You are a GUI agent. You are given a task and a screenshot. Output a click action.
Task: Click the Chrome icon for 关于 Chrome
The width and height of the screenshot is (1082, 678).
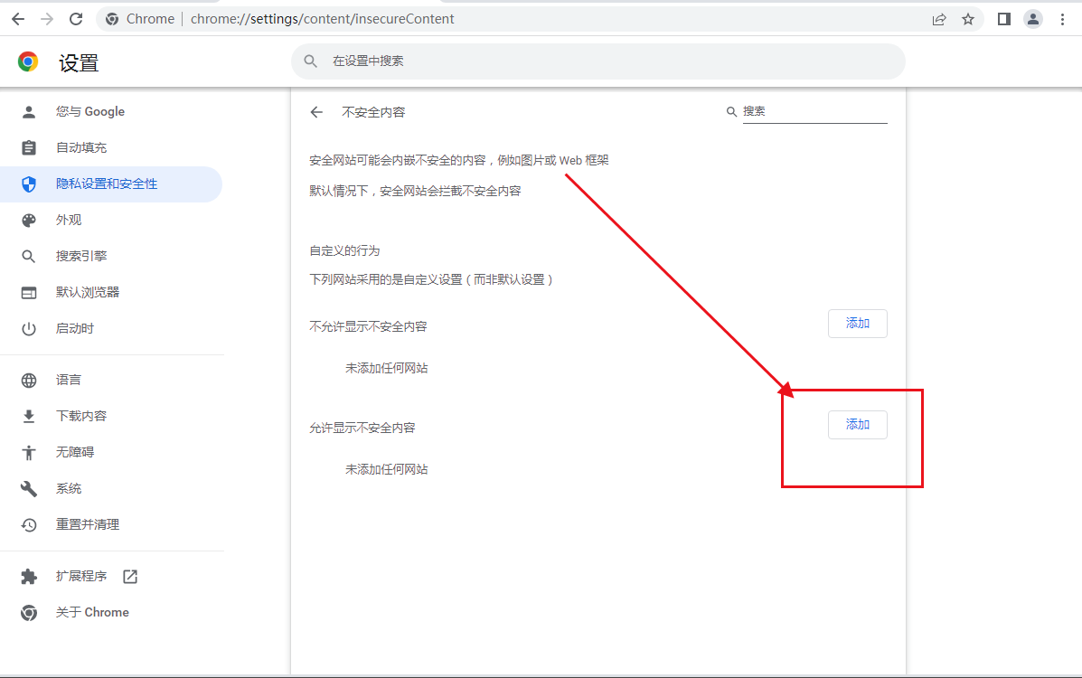tap(29, 612)
